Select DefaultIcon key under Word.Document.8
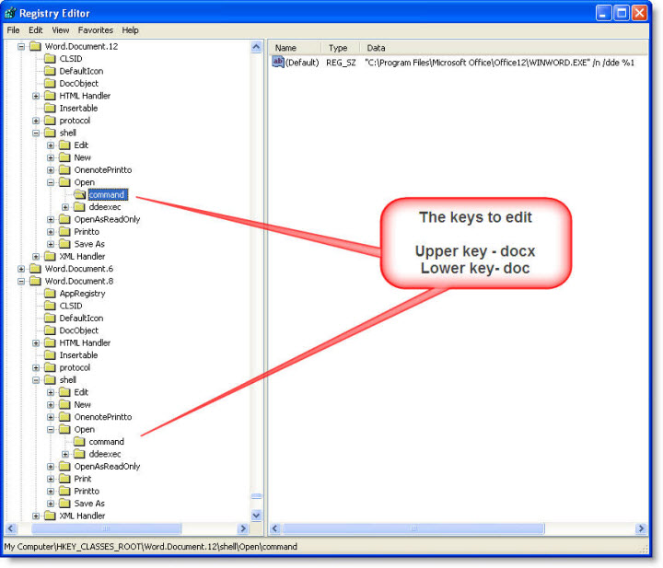The image size is (663, 568). click(x=81, y=318)
